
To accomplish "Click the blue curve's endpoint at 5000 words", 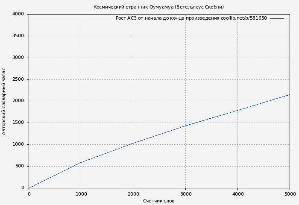I will click(290, 94).
